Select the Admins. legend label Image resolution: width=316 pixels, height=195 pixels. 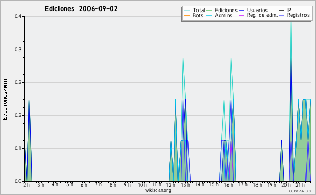pyautogui.click(x=224, y=15)
